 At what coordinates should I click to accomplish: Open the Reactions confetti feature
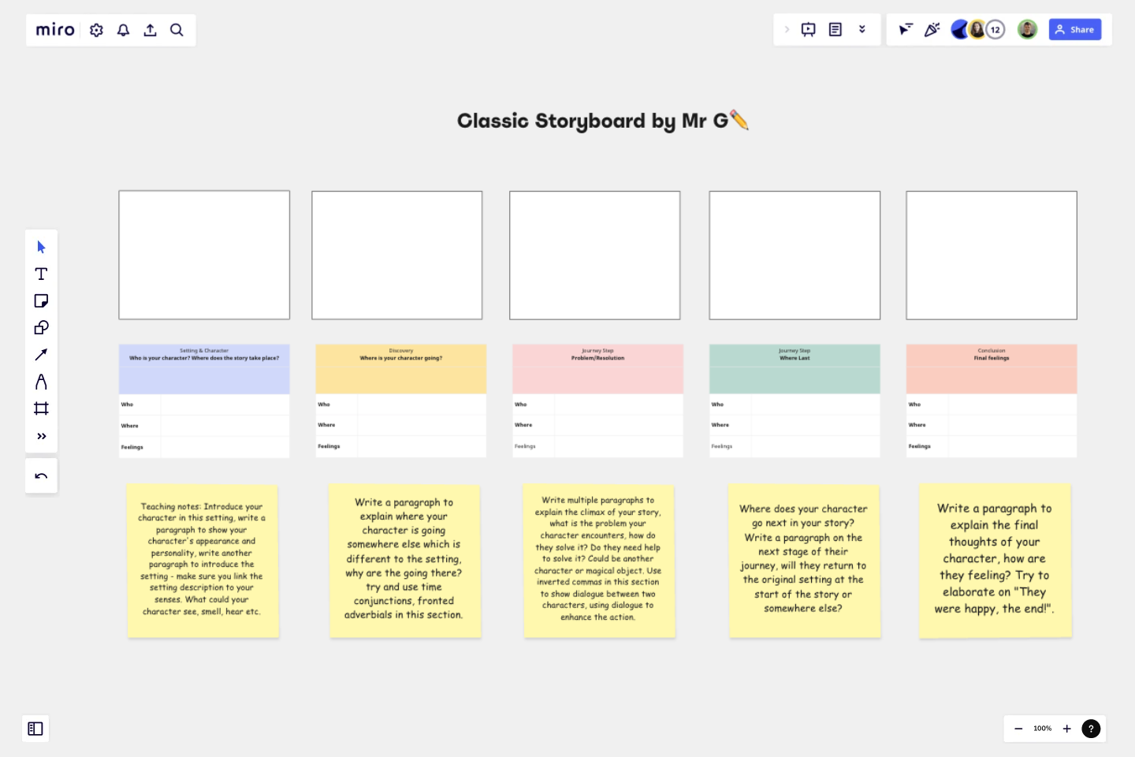[932, 29]
